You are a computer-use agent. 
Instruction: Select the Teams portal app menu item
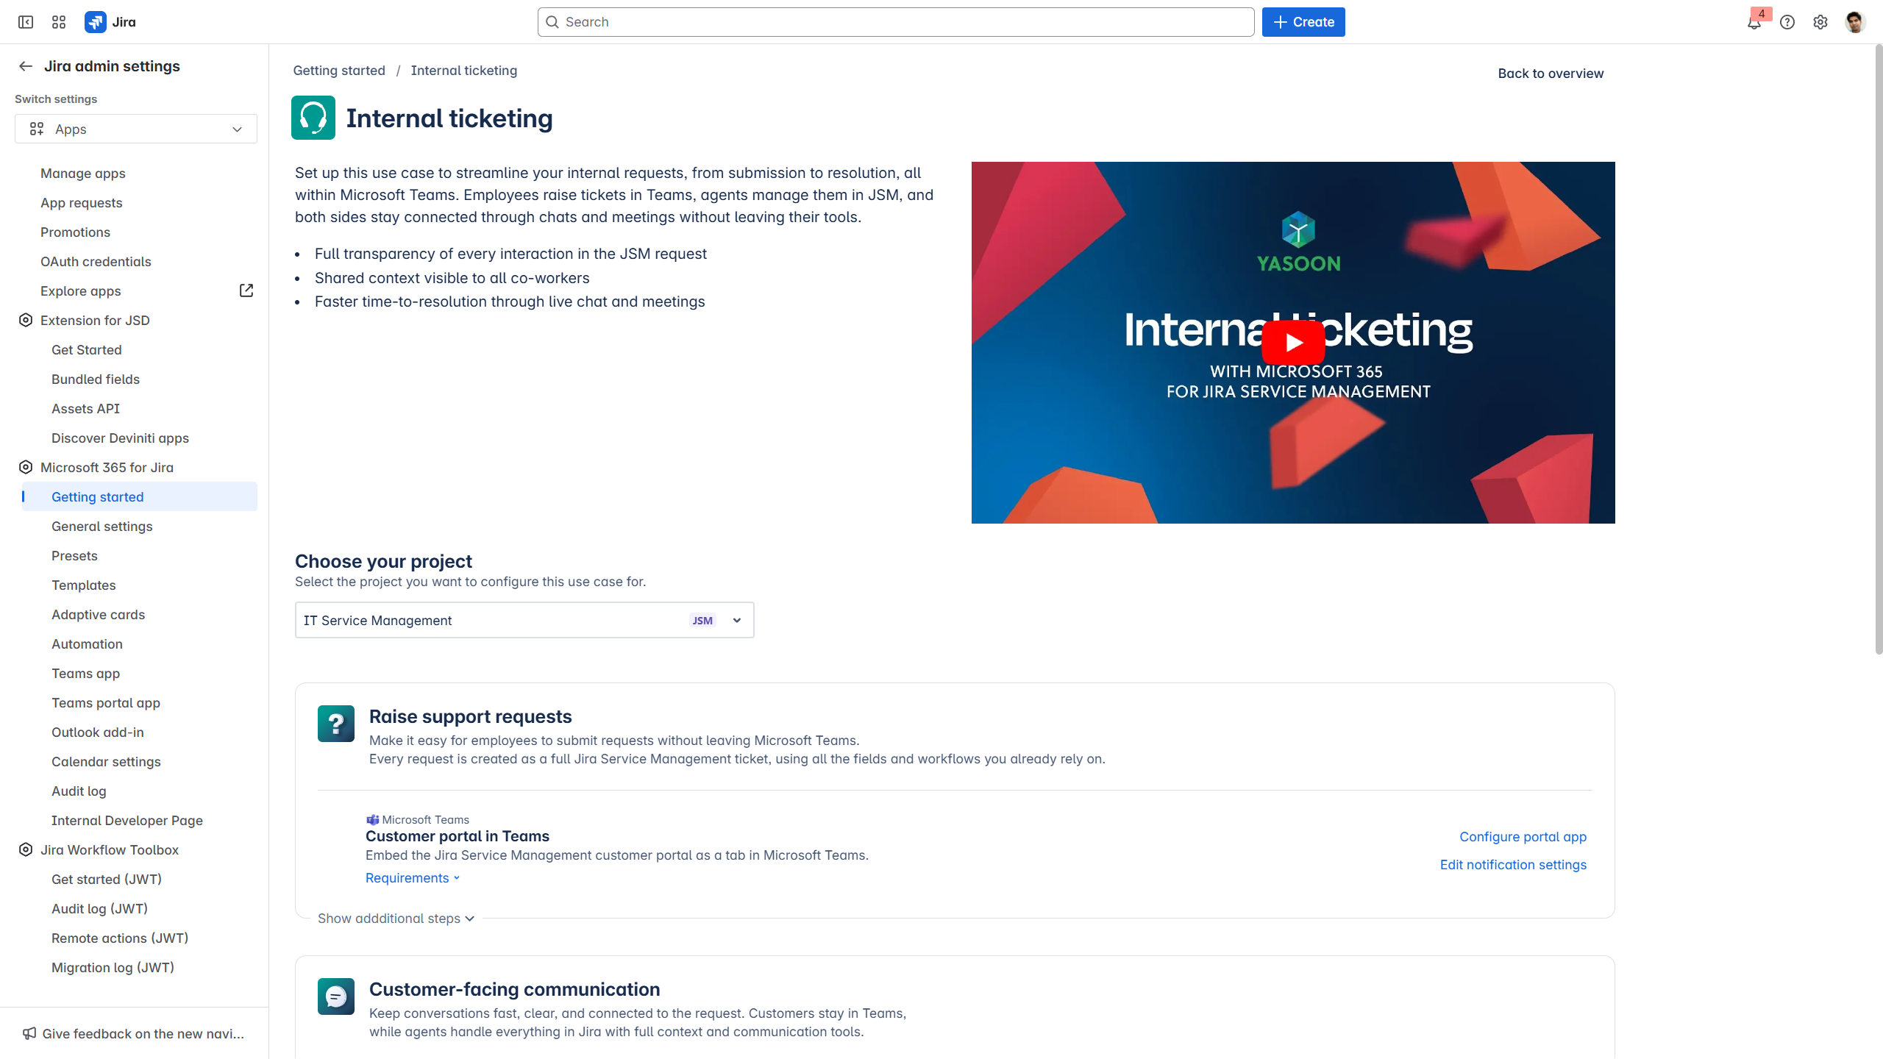point(106,703)
